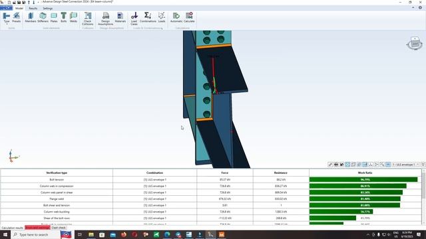This screenshot has height=239, width=426.
Task: Click the Windows Start button
Action: coord(5,234)
